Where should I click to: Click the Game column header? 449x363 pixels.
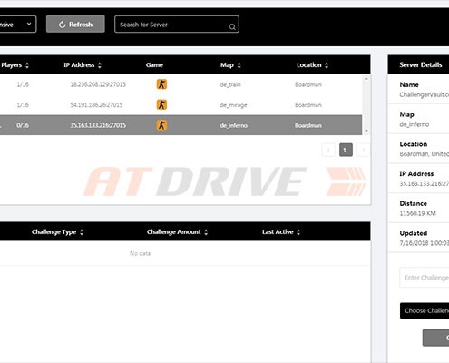(x=154, y=65)
